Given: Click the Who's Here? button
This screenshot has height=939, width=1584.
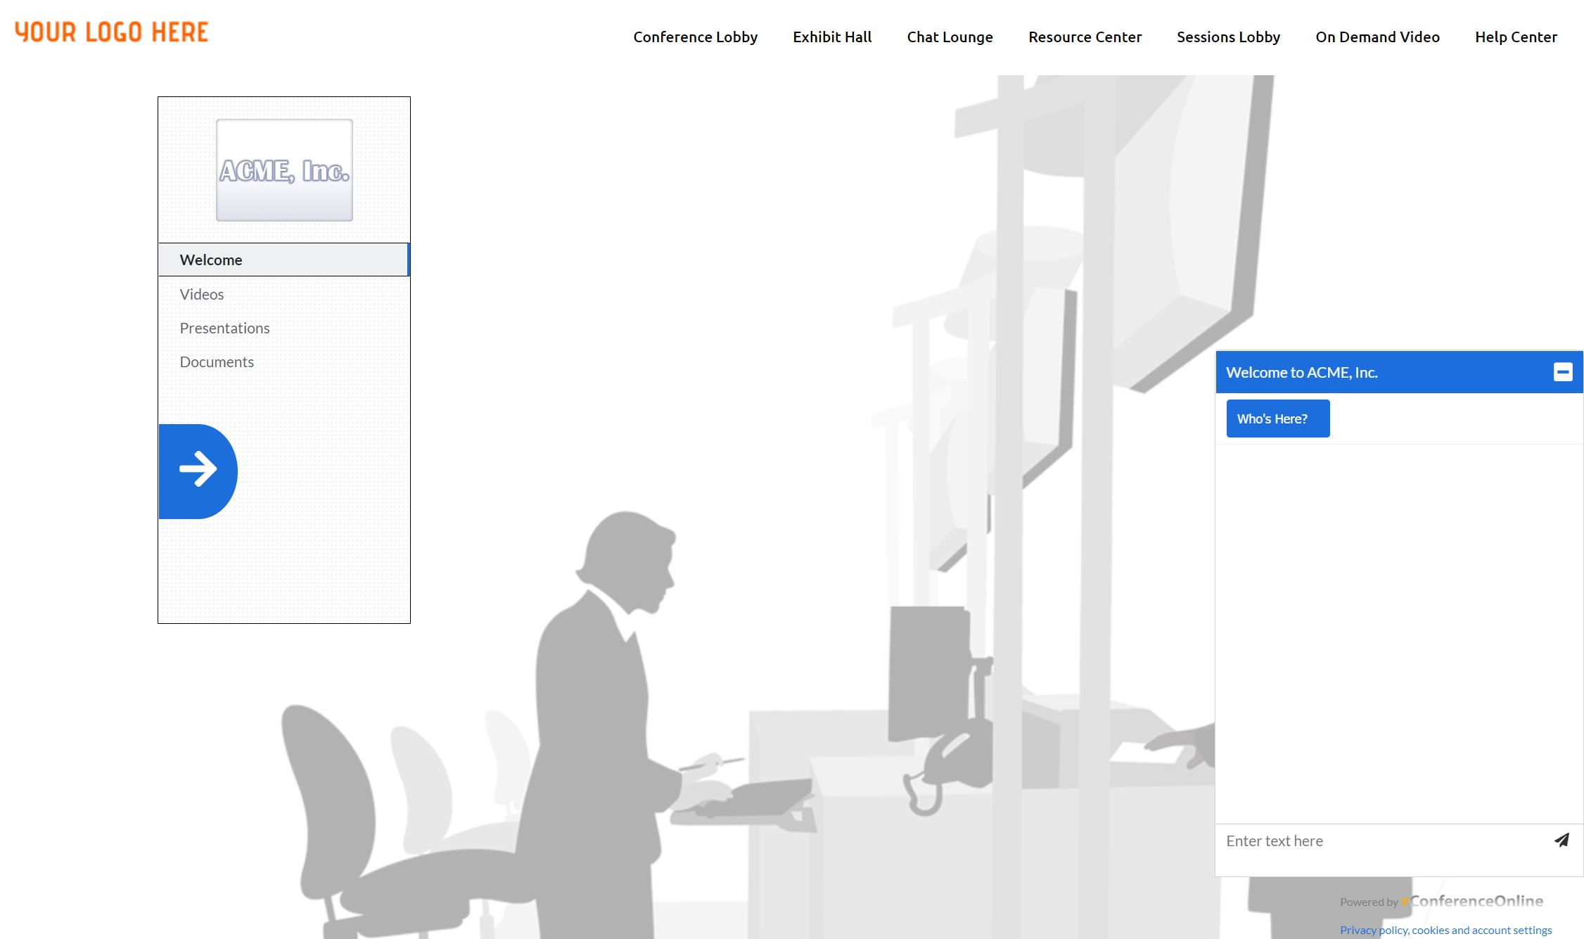Looking at the screenshot, I should [x=1278, y=419].
